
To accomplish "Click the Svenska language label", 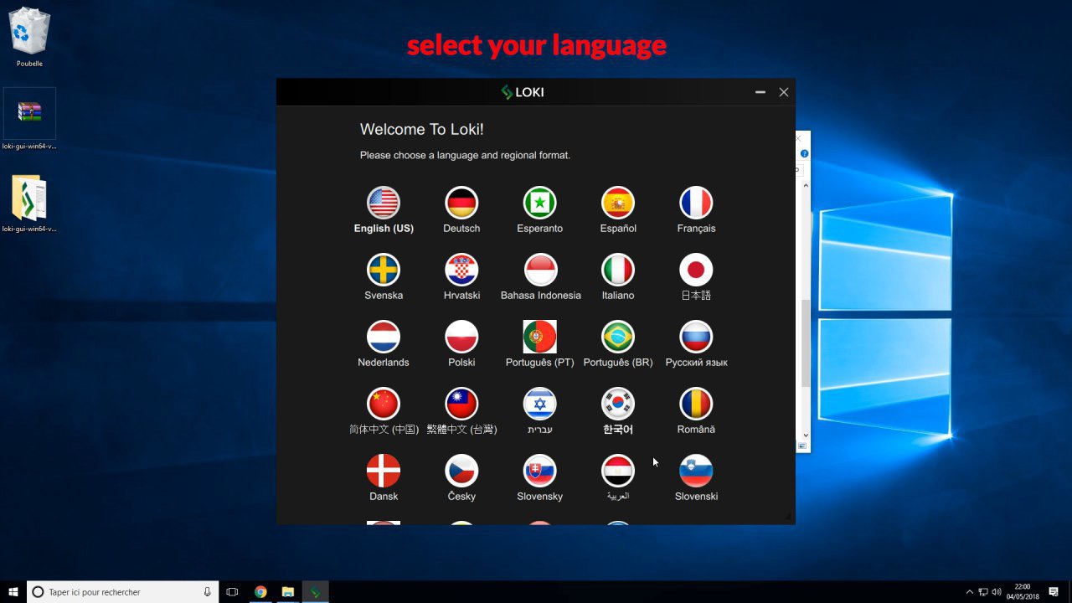I will pos(384,296).
